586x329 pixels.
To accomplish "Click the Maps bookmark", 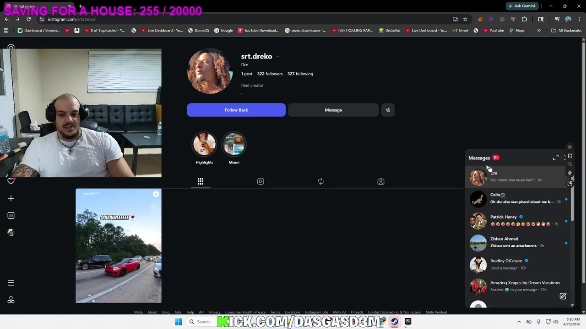I will pyautogui.click(x=517, y=31).
